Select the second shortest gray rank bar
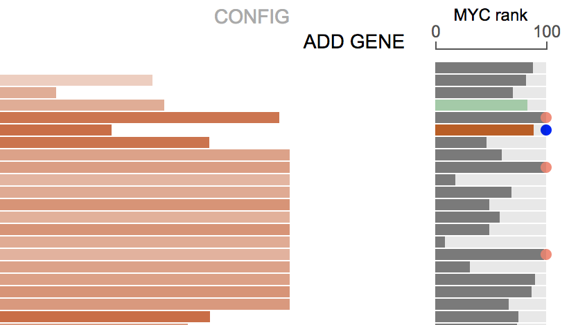 (x=446, y=180)
